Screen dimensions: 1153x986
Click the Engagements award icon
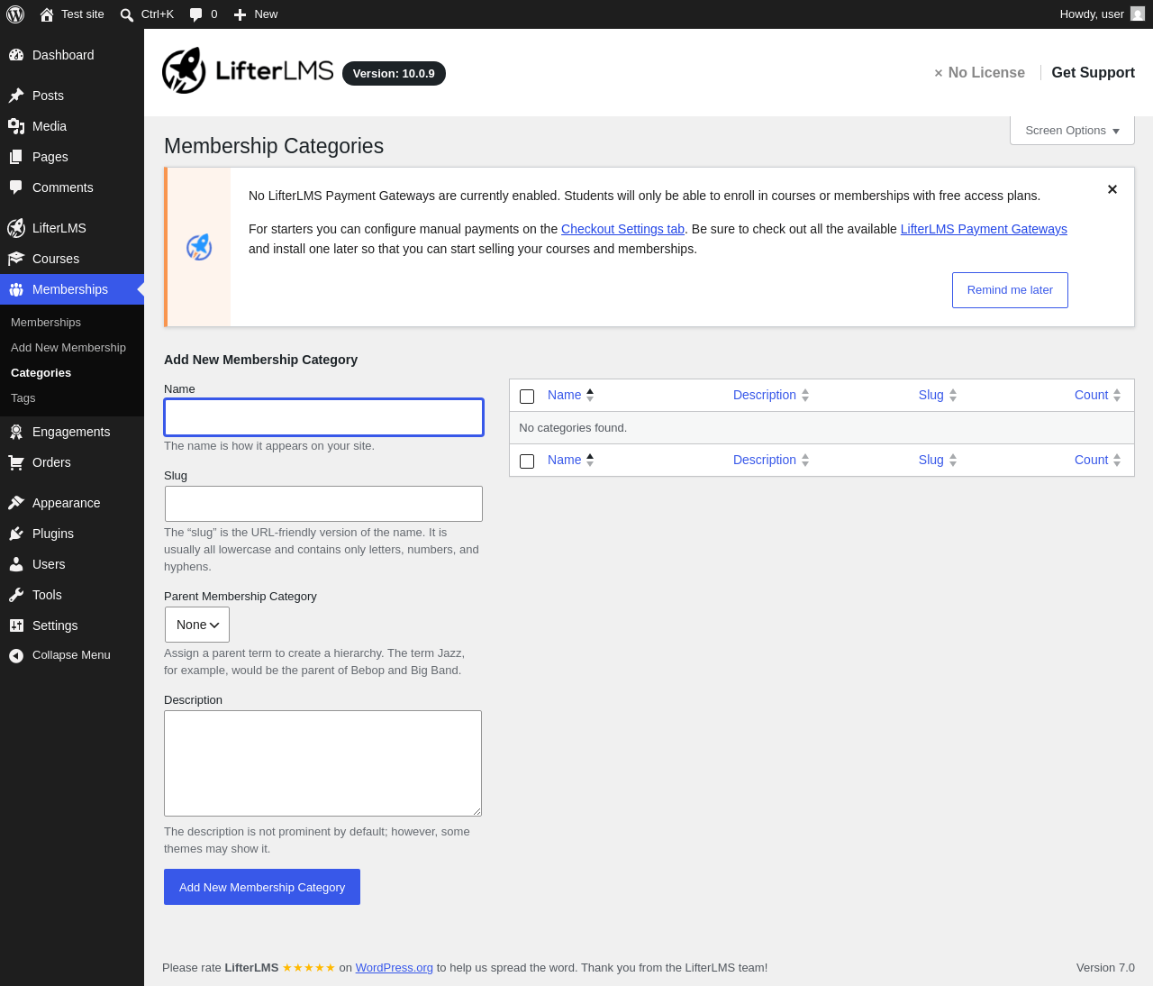pyautogui.click(x=16, y=432)
